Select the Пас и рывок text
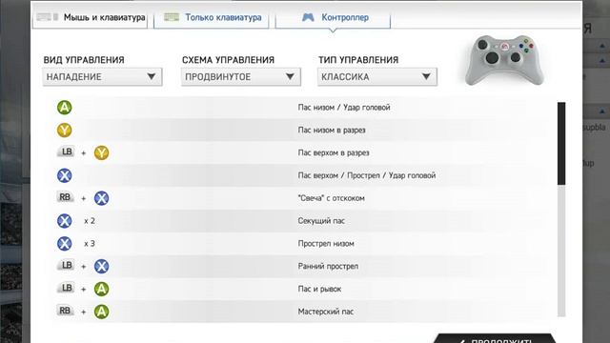The width and height of the screenshot is (610, 343). (319, 289)
